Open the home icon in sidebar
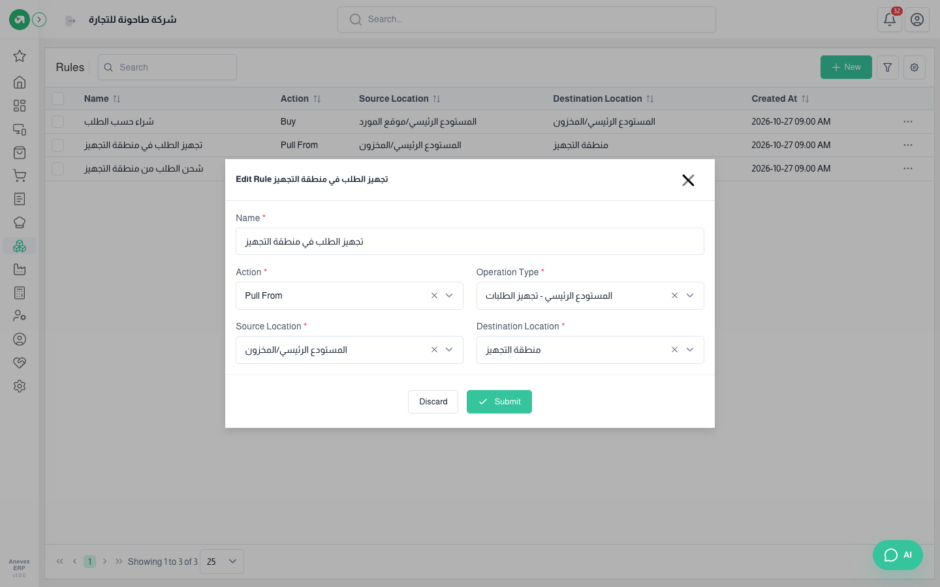Viewport: 940px width, 587px height. tap(20, 82)
